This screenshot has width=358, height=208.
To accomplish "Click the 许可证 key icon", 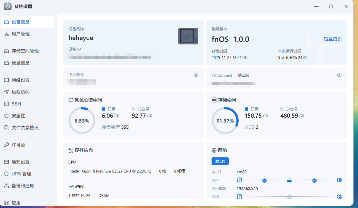I will click(x=6, y=145).
